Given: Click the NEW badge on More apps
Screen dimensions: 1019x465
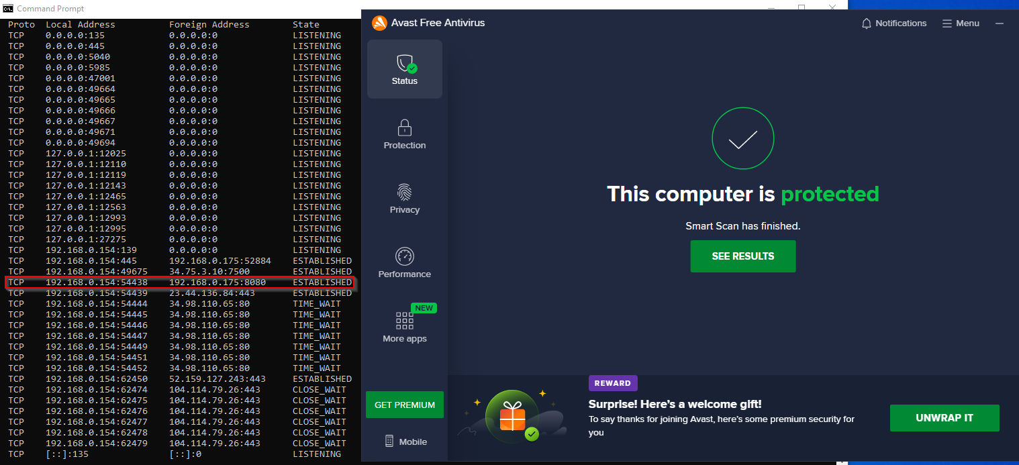Looking at the screenshot, I should (x=424, y=308).
